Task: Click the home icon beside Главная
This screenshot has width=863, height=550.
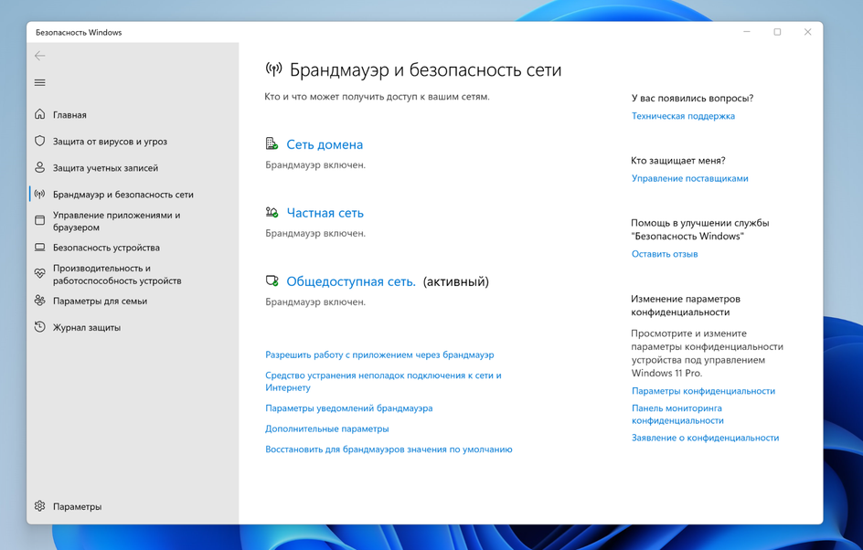Action: (x=39, y=114)
